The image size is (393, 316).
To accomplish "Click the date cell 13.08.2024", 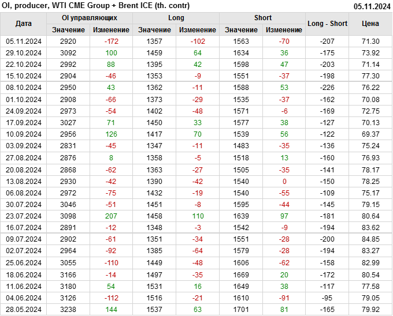I will coord(23,180).
